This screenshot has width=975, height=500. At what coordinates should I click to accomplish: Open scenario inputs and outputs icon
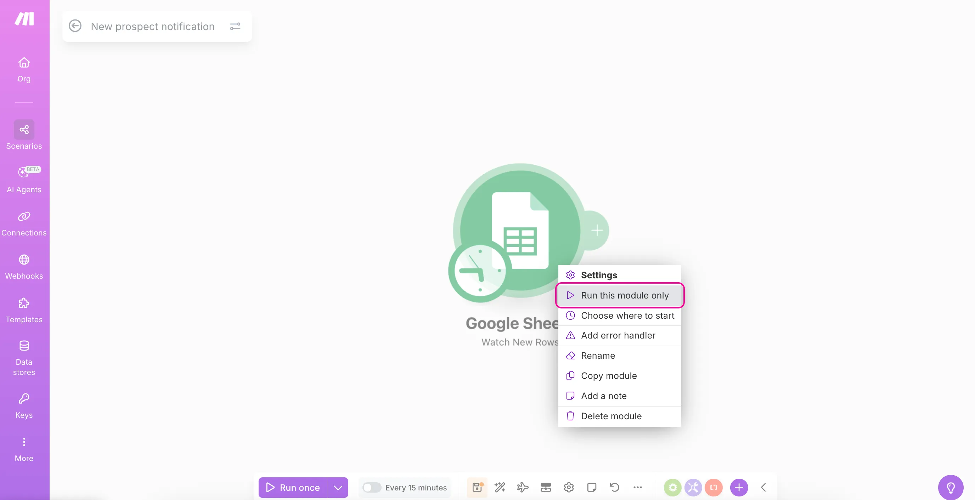point(546,487)
